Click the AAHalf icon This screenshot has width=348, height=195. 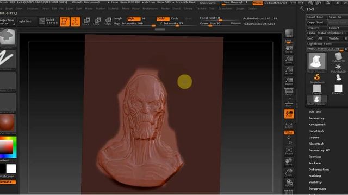coord(289,81)
